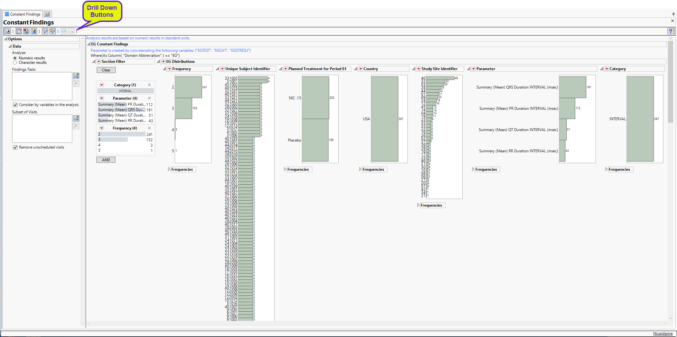This screenshot has height=337, width=677.
Task: Open the help question mark icon
Action: pyautogui.click(x=670, y=31)
